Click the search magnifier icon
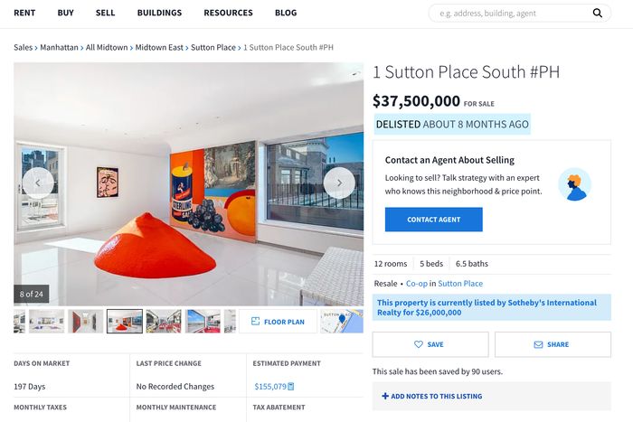Viewport: 633px width, 422px height. pos(598,13)
